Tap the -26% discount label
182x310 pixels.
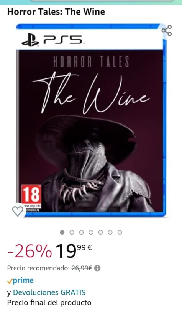tap(30, 251)
